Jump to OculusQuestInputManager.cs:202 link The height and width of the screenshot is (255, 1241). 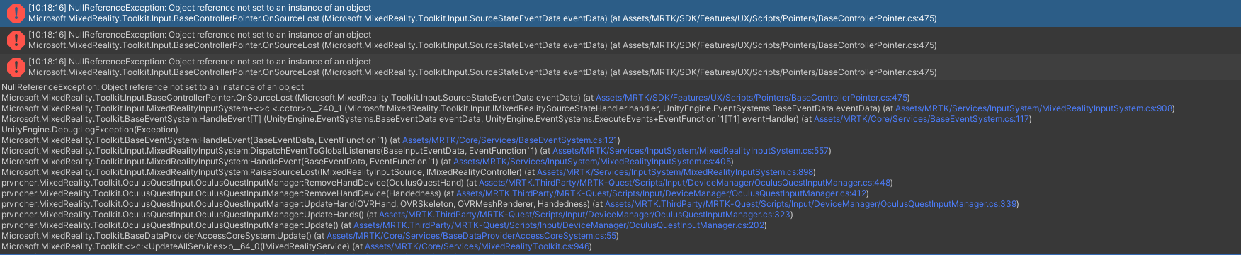(x=559, y=225)
